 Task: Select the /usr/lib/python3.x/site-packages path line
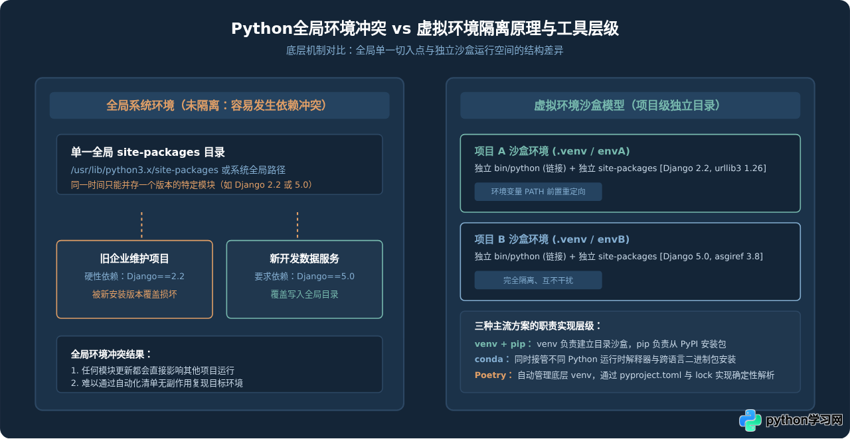click(x=179, y=170)
